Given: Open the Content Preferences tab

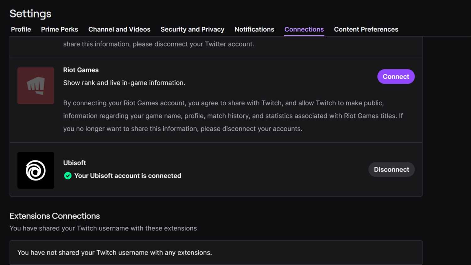Looking at the screenshot, I should 366,29.
